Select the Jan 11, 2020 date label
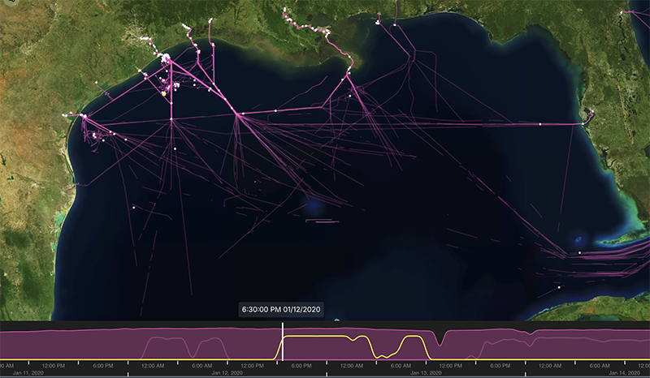 tap(28, 373)
